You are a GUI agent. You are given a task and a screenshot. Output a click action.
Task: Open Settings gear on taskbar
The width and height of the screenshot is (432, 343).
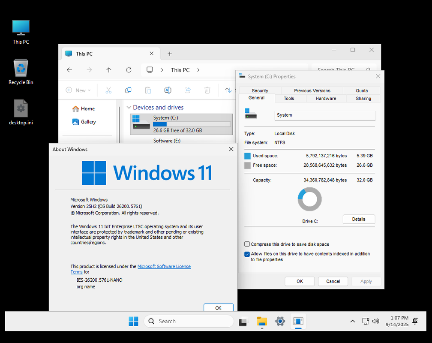pos(280,321)
